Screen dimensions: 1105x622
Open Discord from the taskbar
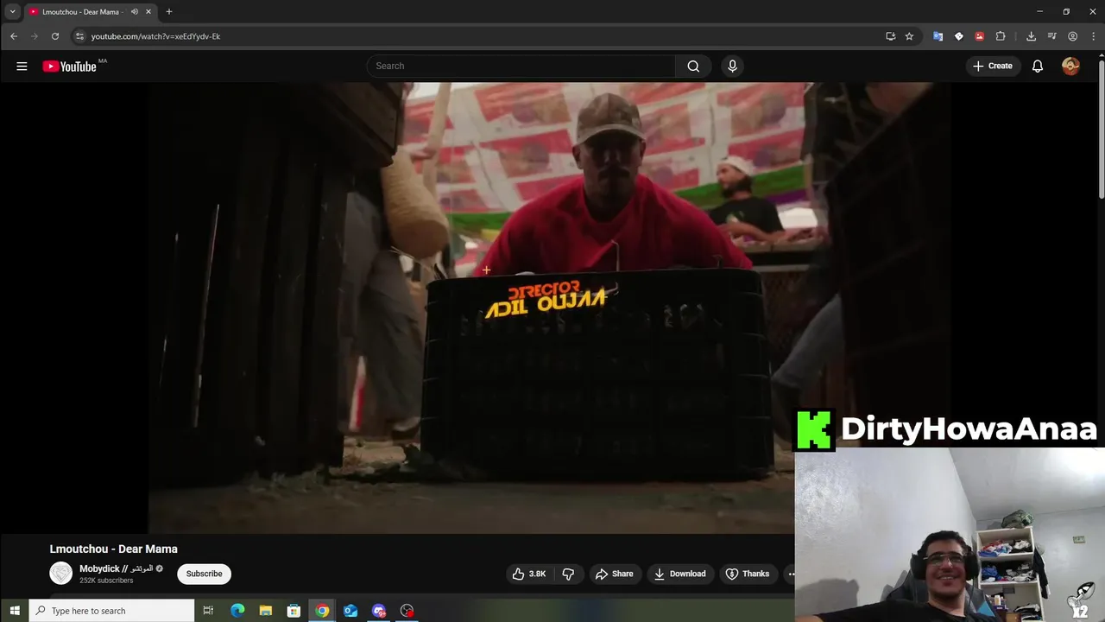click(x=379, y=611)
